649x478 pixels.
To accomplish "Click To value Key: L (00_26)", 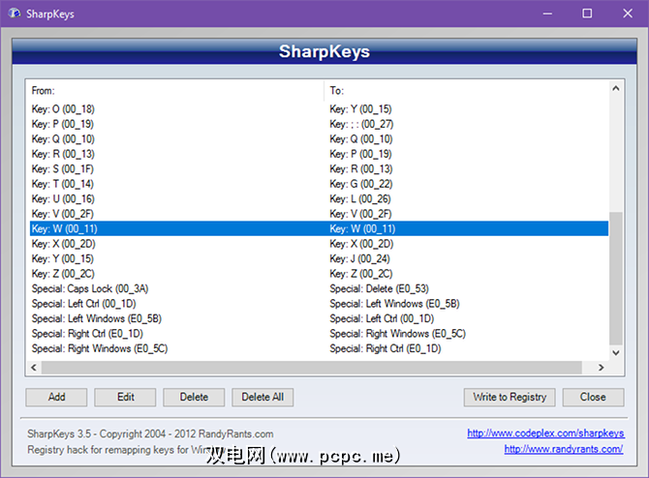I will pyautogui.click(x=360, y=199).
